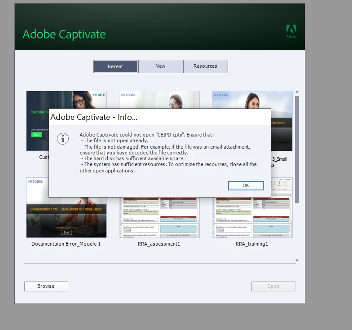Click the Adobe Captivate header title
Viewport: 352px width, 330px height.
tap(64, 35)
